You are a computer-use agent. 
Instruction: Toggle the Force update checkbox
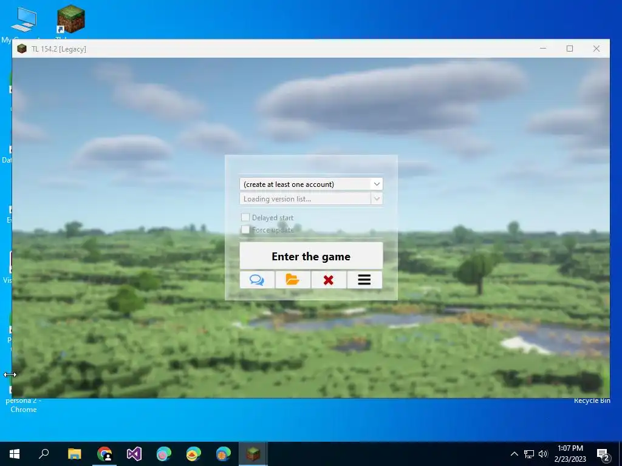coord(245,229)
